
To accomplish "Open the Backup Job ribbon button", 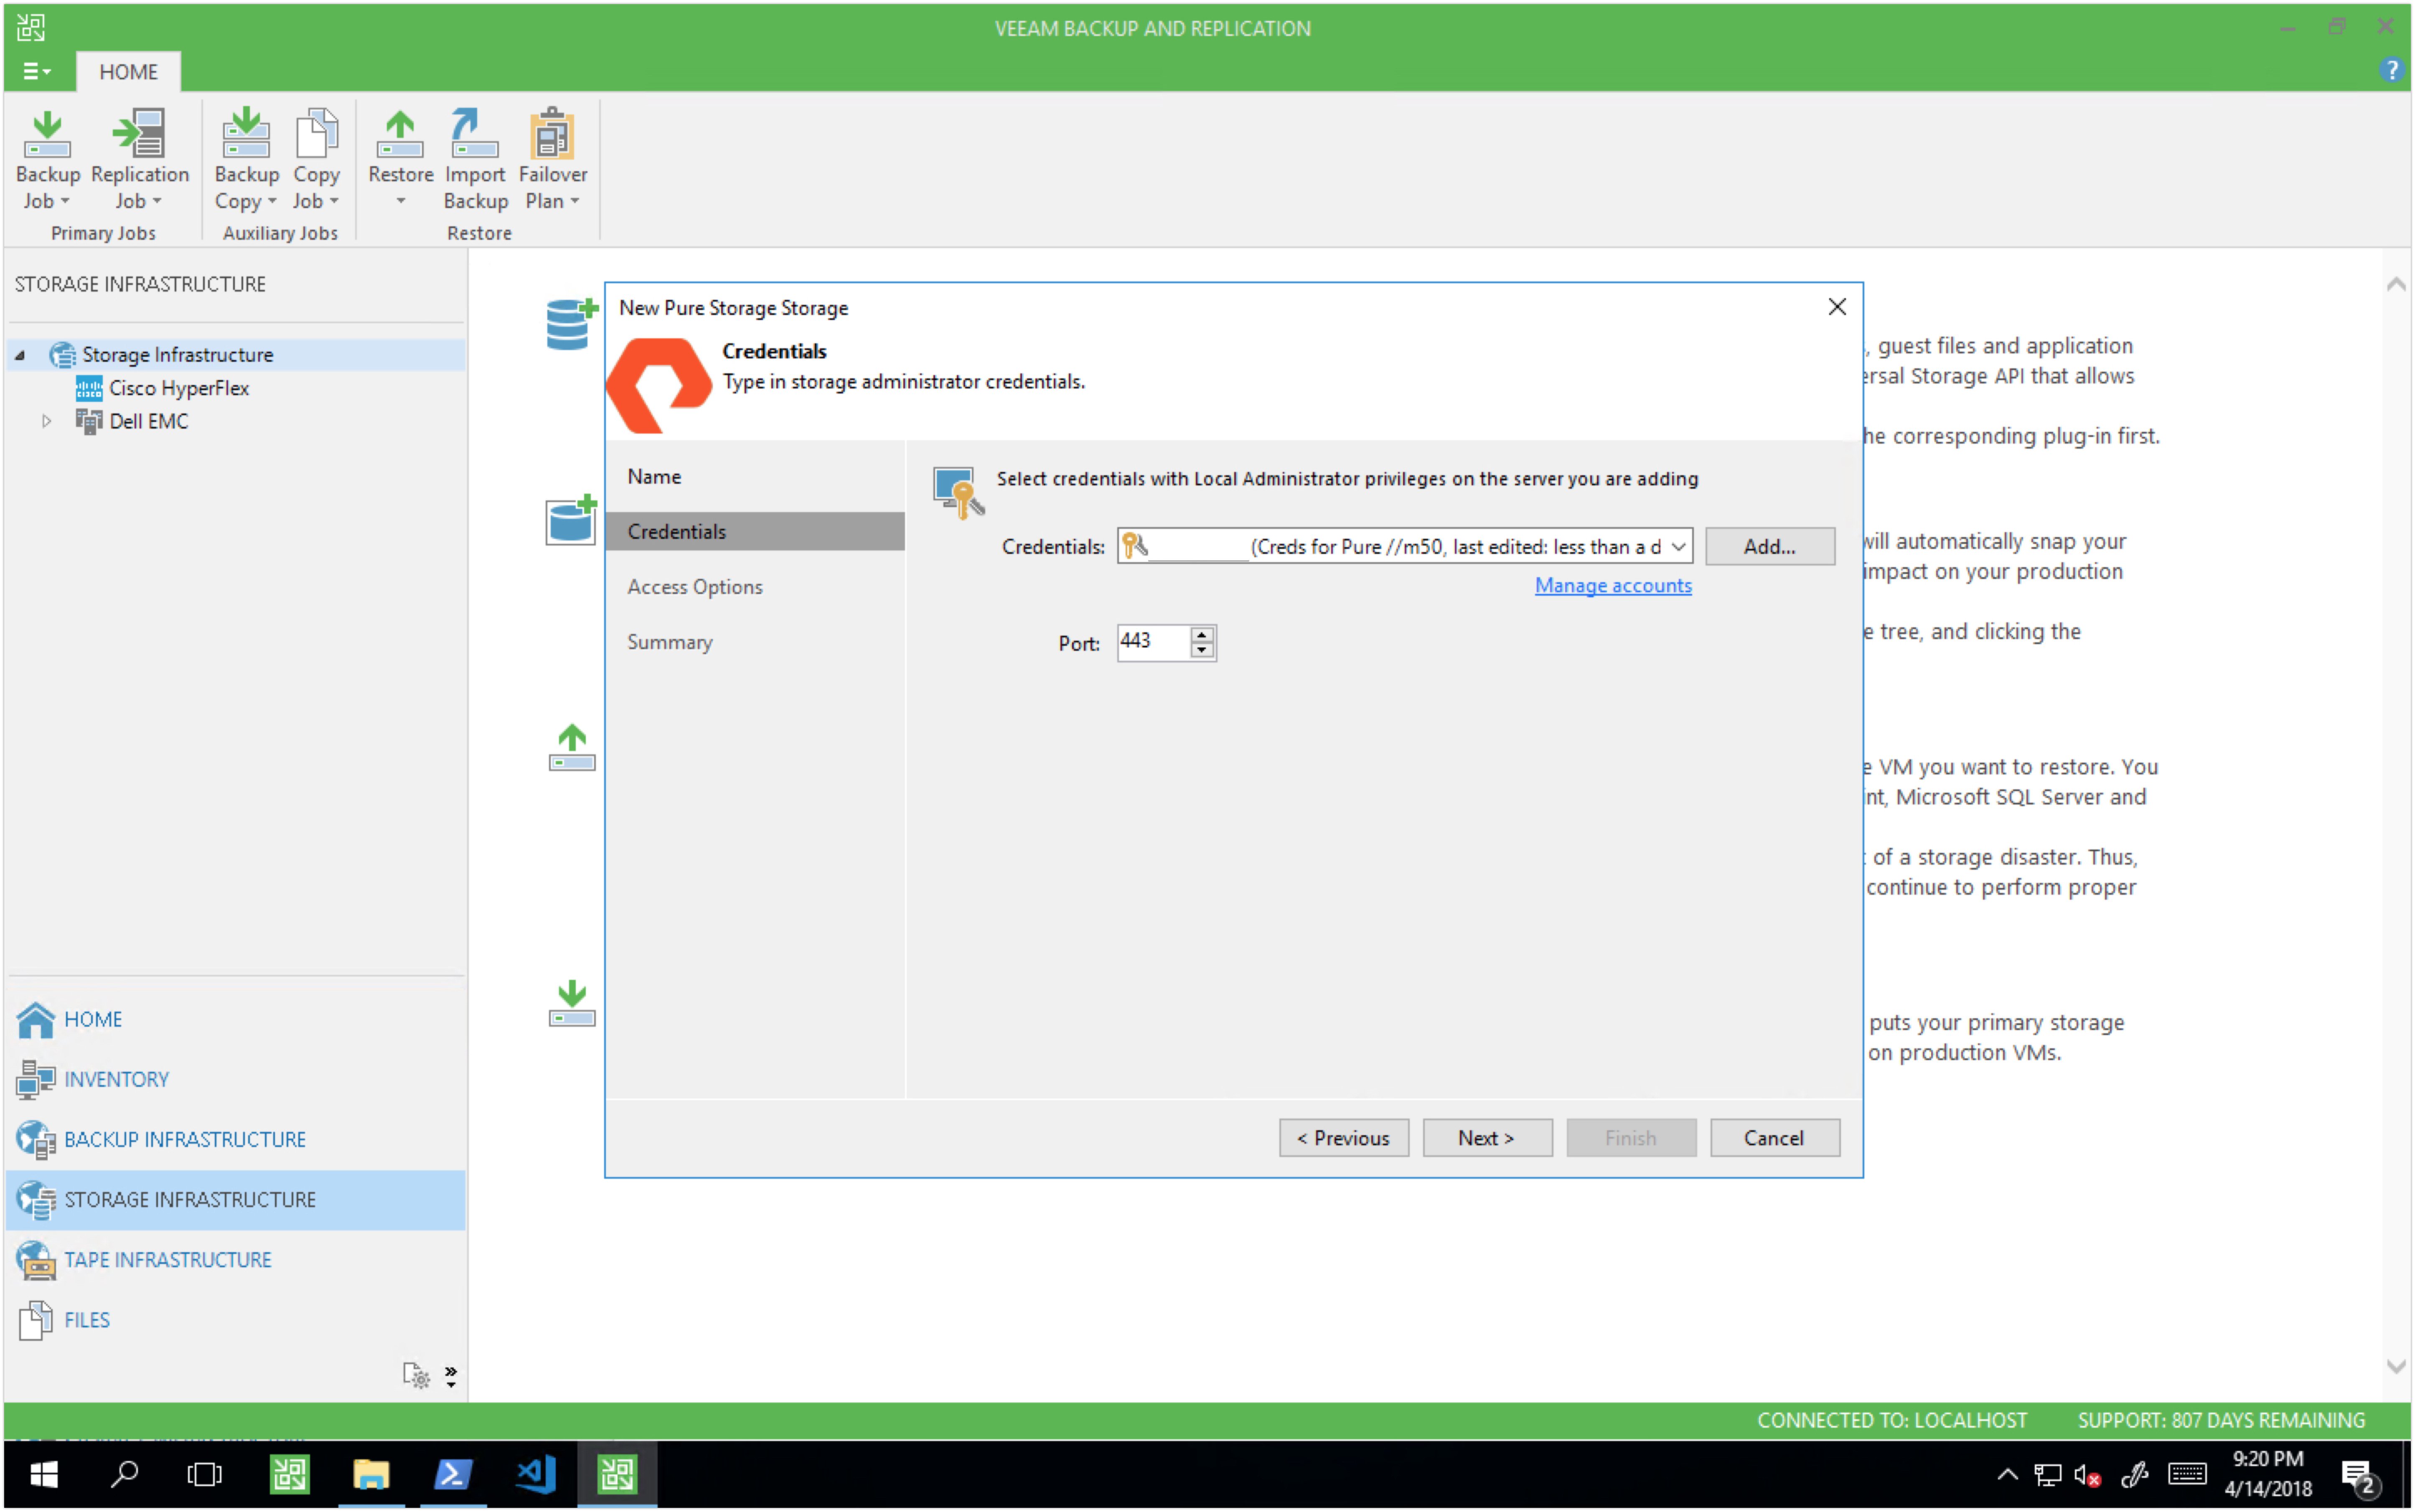I will coord(47,160).
